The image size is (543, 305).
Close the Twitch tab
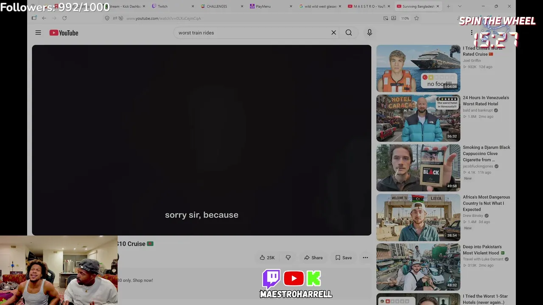point(193,6)
